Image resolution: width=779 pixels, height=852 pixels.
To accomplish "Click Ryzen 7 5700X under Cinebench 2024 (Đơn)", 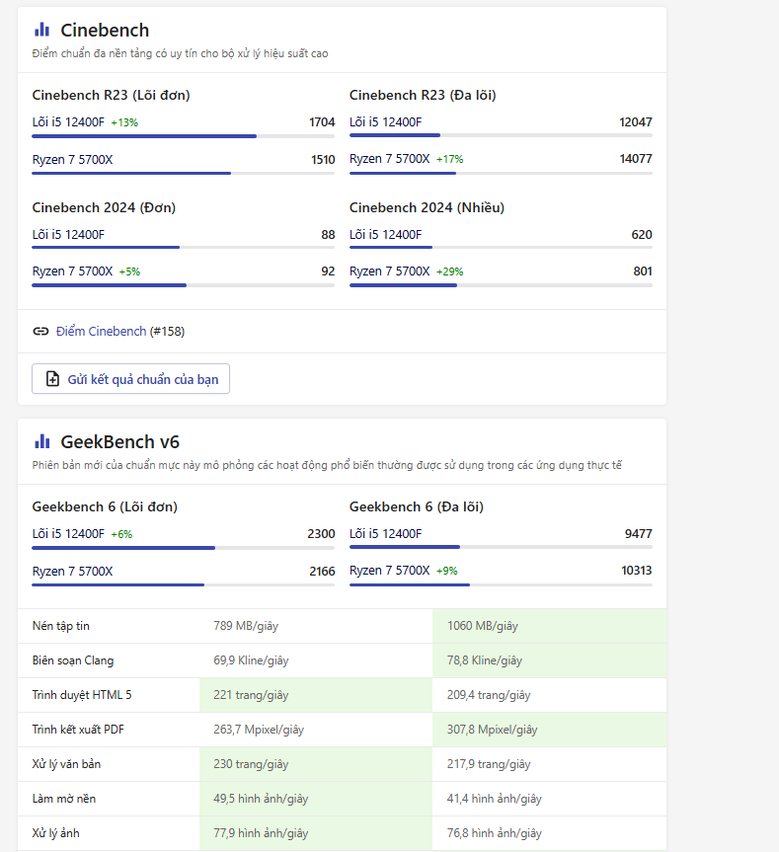I will tap(72, 271).
